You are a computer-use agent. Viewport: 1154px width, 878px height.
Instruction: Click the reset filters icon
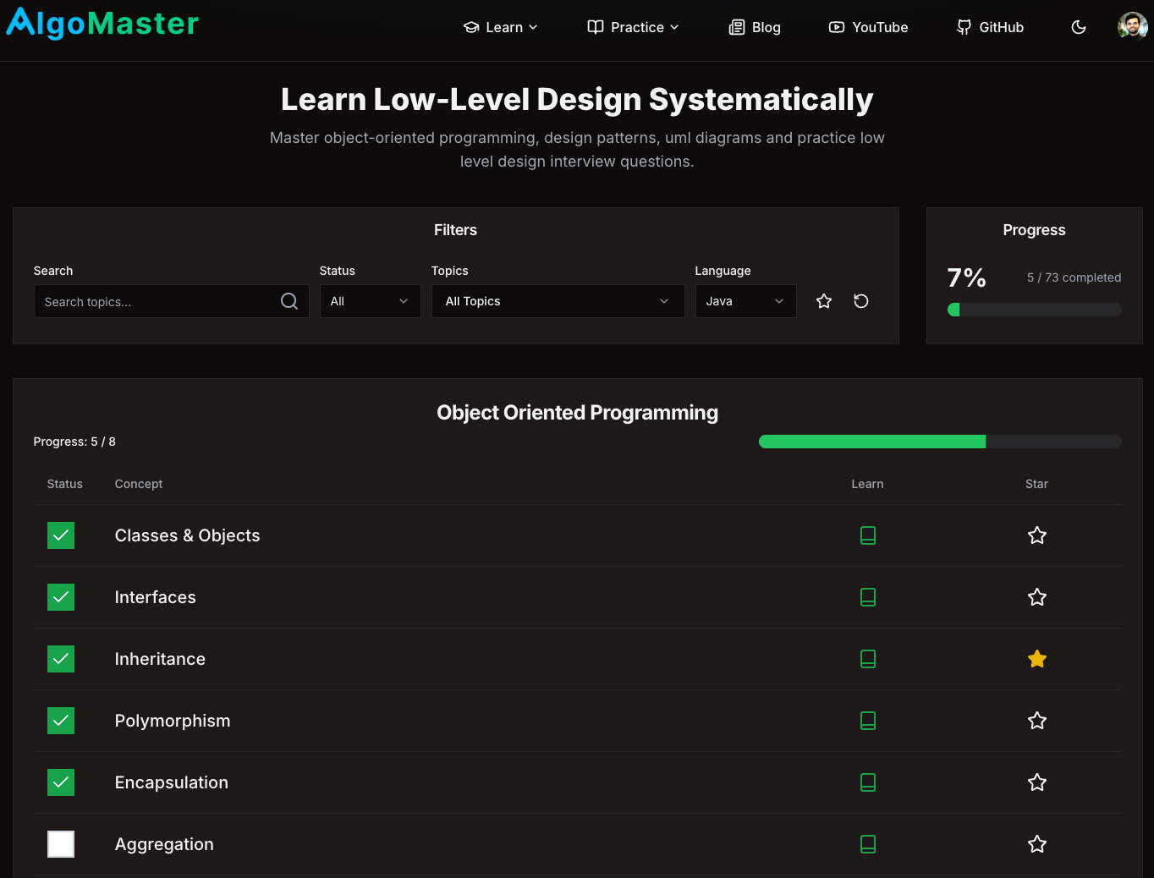860,301
